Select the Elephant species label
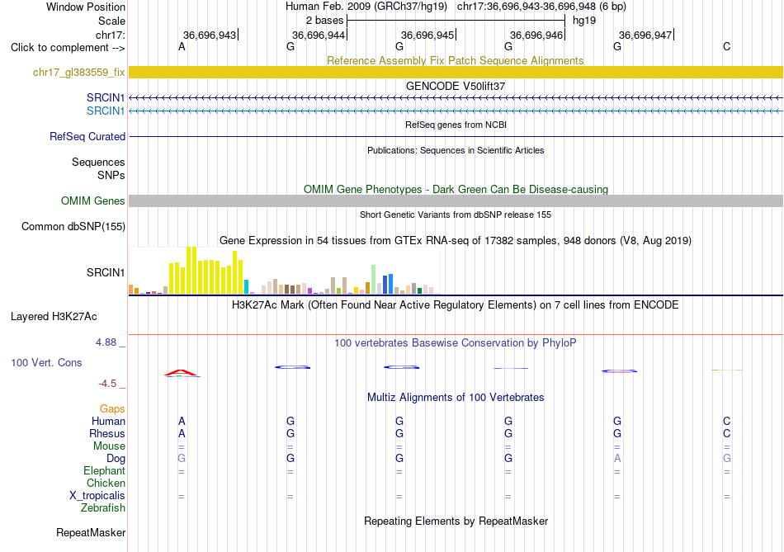Viewport: 784px width, 552px height. [x=104, y=470]
